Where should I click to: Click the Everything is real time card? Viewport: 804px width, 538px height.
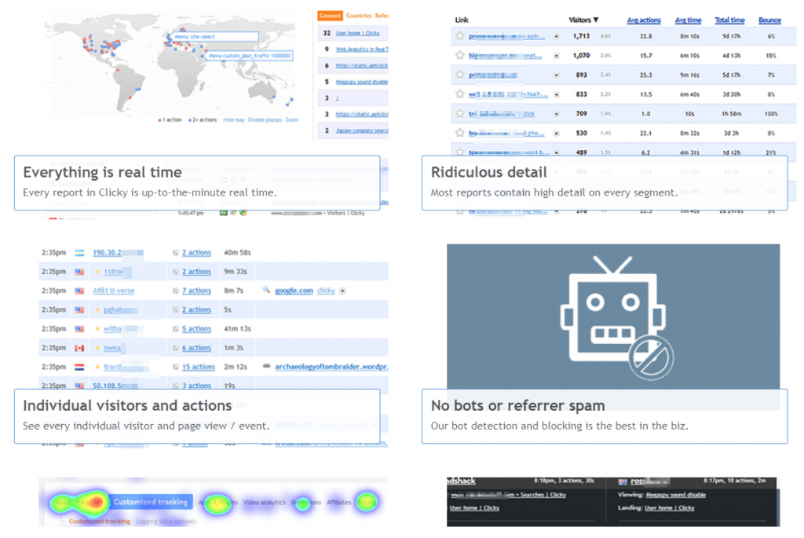pos(197,183)
